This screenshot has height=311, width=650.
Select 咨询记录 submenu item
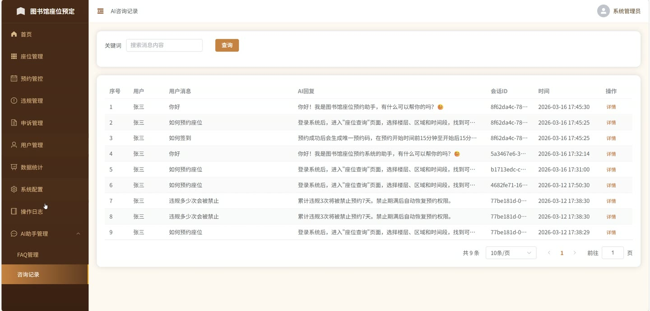click(x=44, y=274)
